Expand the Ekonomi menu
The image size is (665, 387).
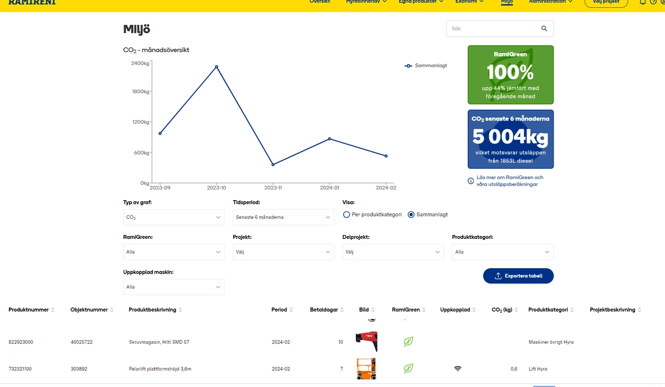(x=469, y=2)
